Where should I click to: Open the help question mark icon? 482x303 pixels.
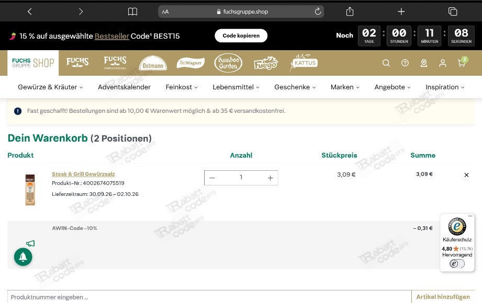(405, 63)
